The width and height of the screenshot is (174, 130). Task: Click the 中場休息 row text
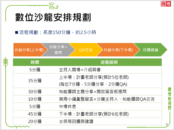click(x=67, y=107)
